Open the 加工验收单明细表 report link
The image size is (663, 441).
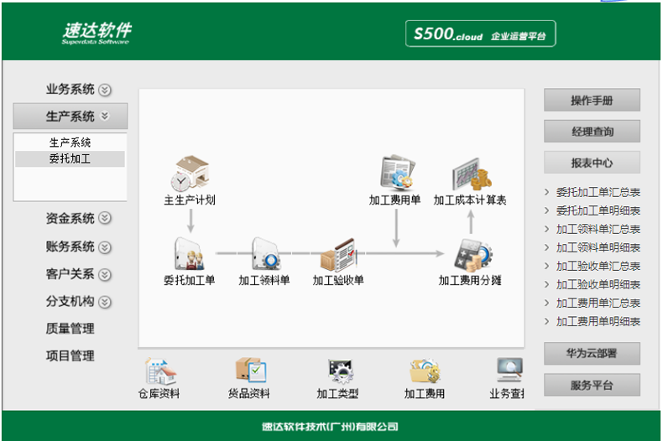(598, 285)
